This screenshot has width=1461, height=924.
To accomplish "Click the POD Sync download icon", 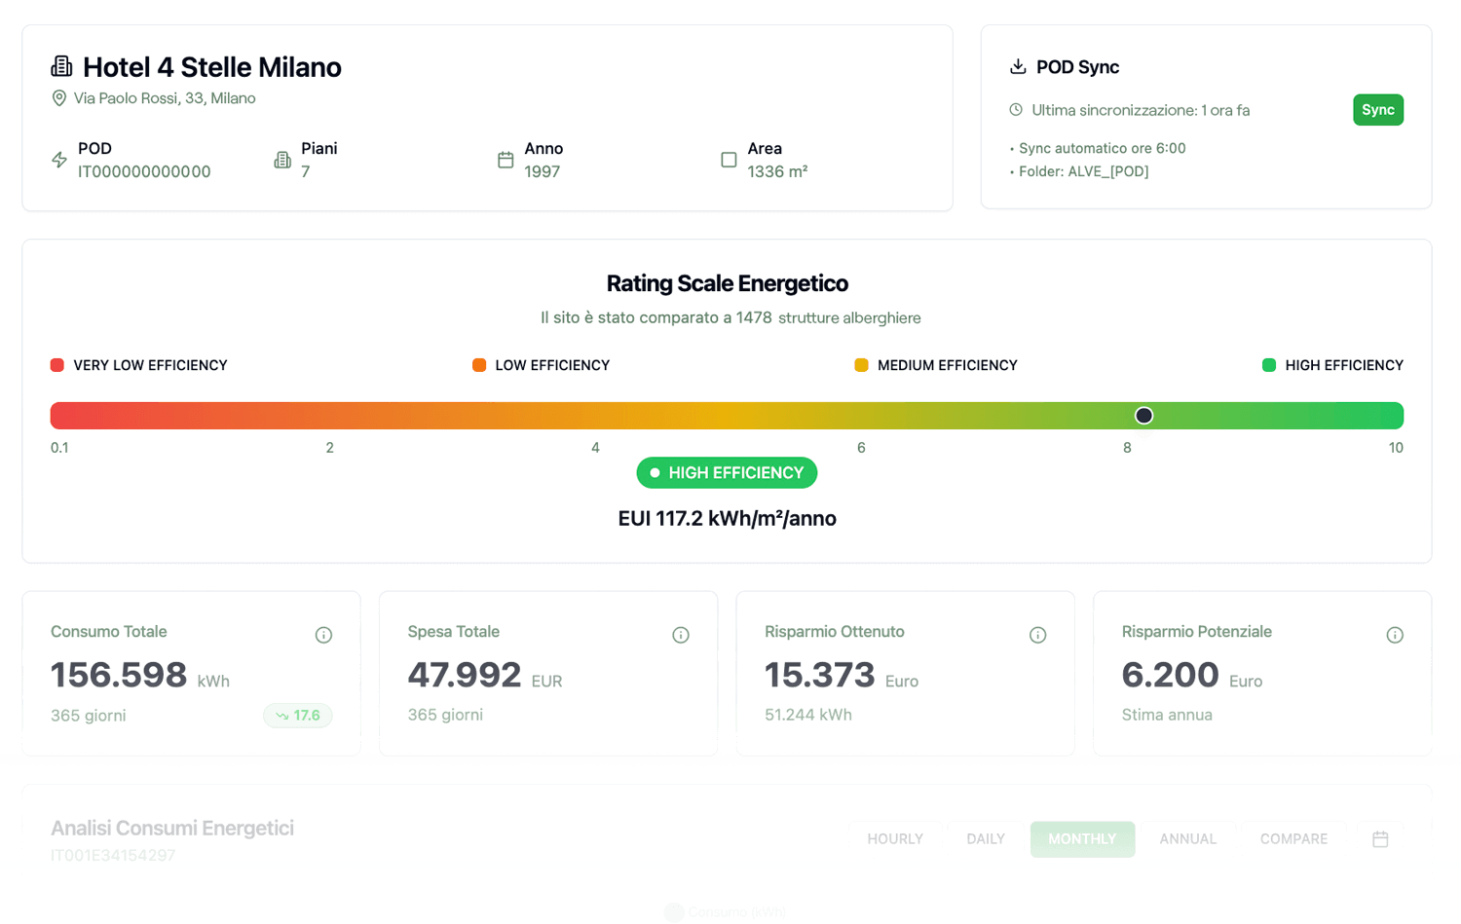I will [x=1018, y=66].
